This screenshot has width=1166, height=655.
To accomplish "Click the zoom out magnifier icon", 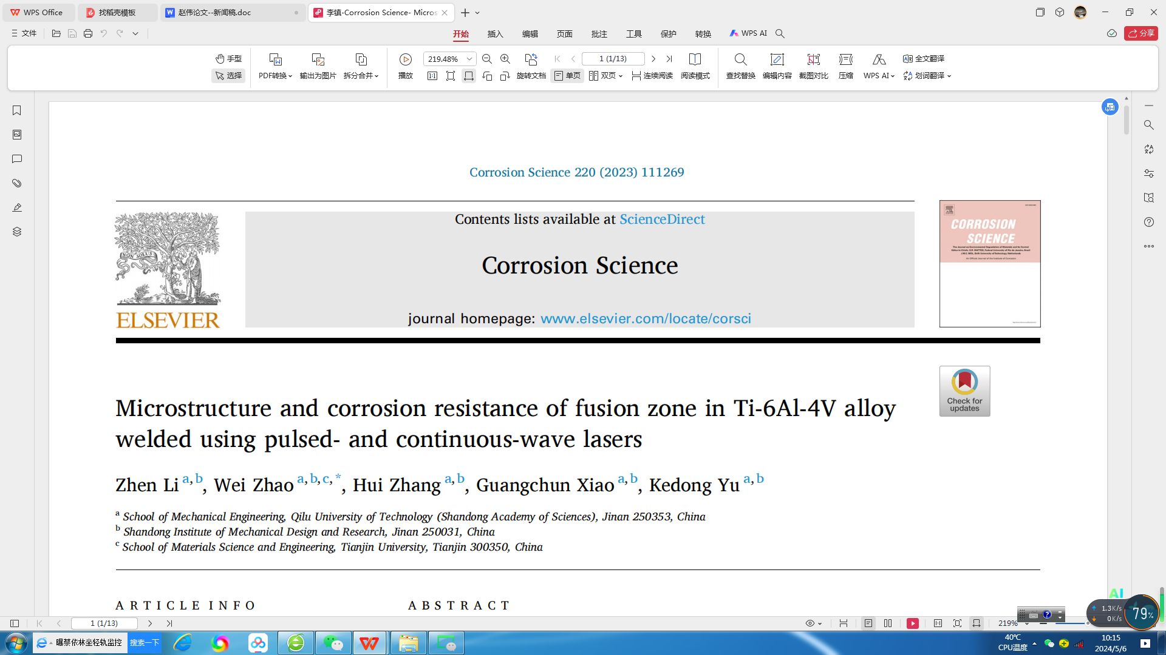I will 486,59.
